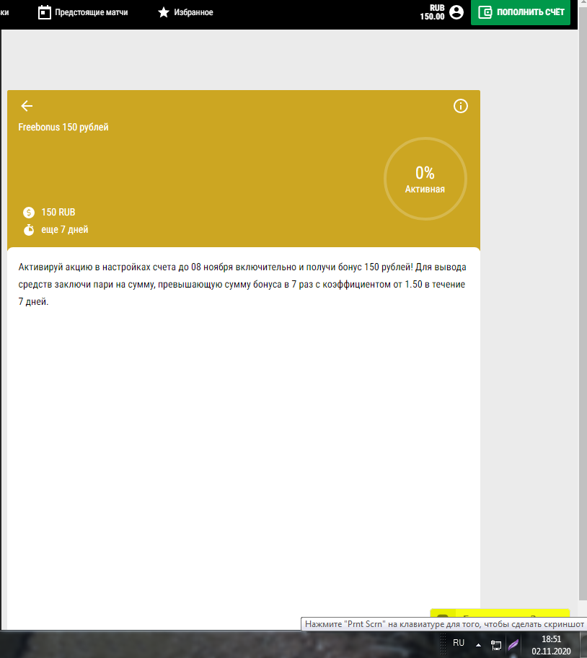
Task: Click the coin icon beside 150 RUB
Action: coord(29,213)
